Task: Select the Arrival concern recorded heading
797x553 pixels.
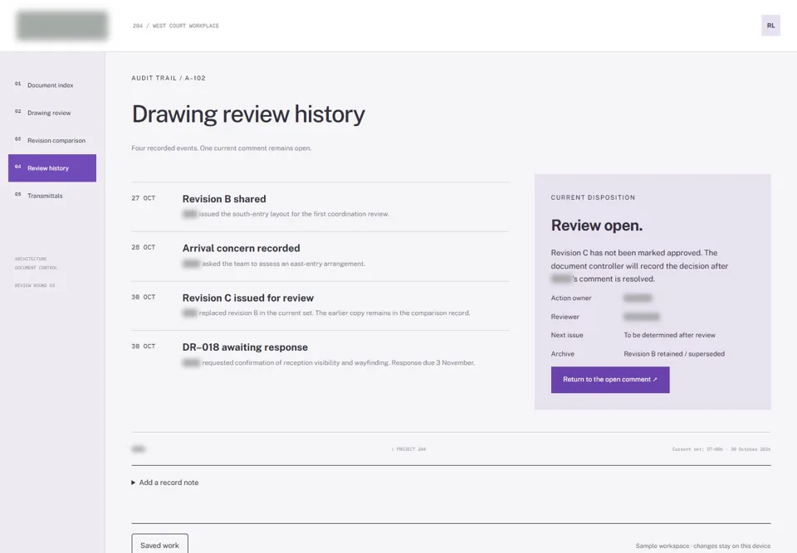Action: [241, 249]
